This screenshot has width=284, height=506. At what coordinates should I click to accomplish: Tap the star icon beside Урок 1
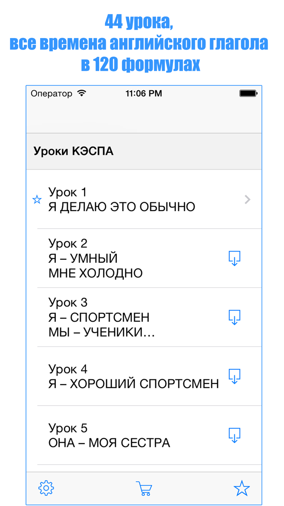click(37, 199)
